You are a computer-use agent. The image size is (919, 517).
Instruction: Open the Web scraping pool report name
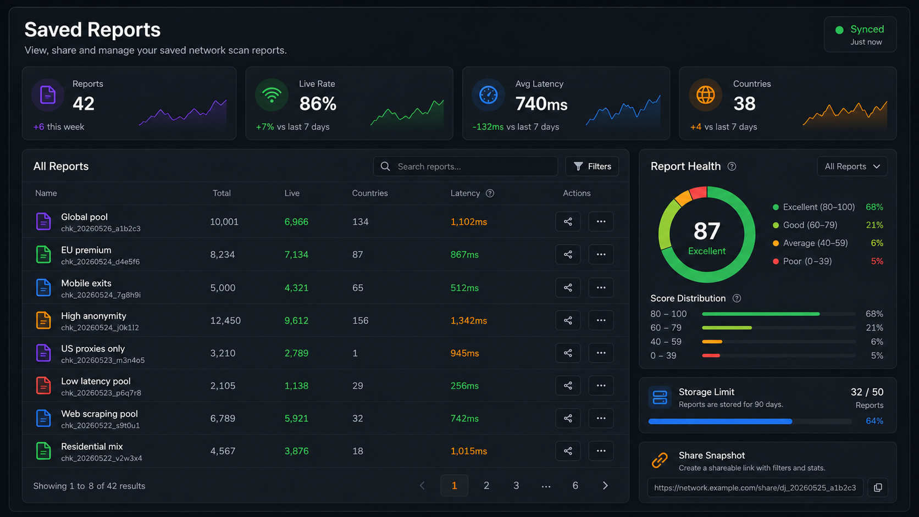click(x=99, y=414)
